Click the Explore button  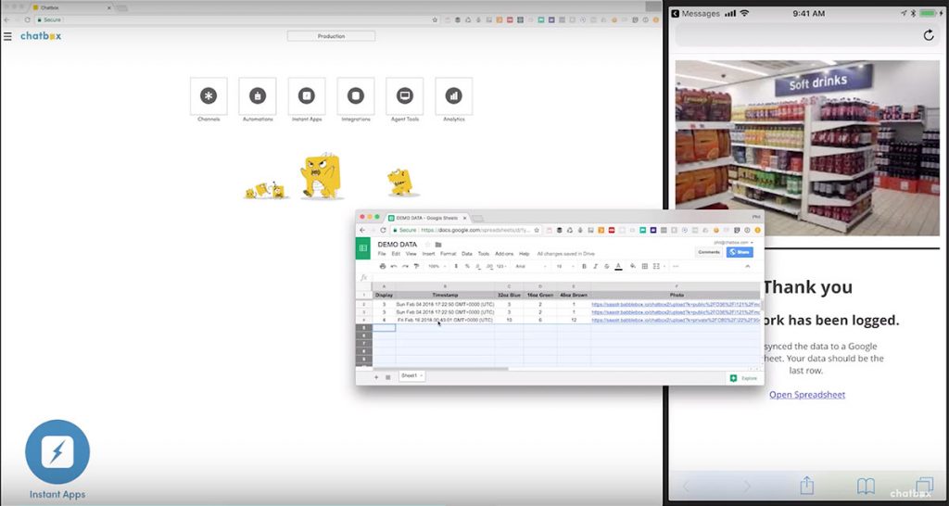[744, 378]
